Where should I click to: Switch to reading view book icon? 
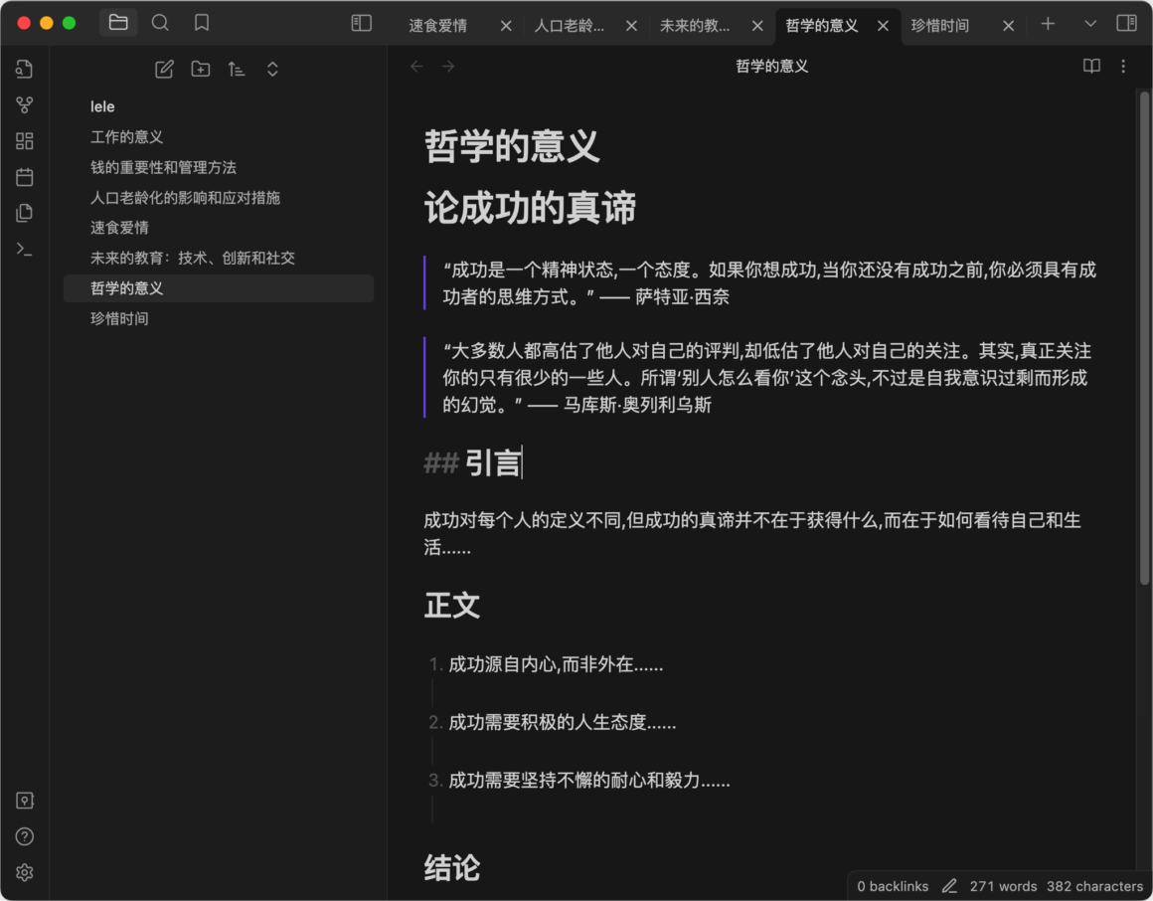[1091, 67]
